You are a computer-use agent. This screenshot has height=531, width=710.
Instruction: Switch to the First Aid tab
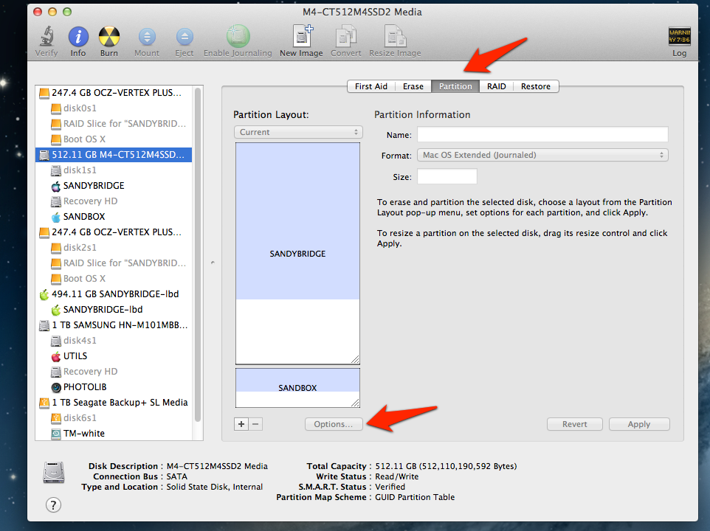coord(370,86)
